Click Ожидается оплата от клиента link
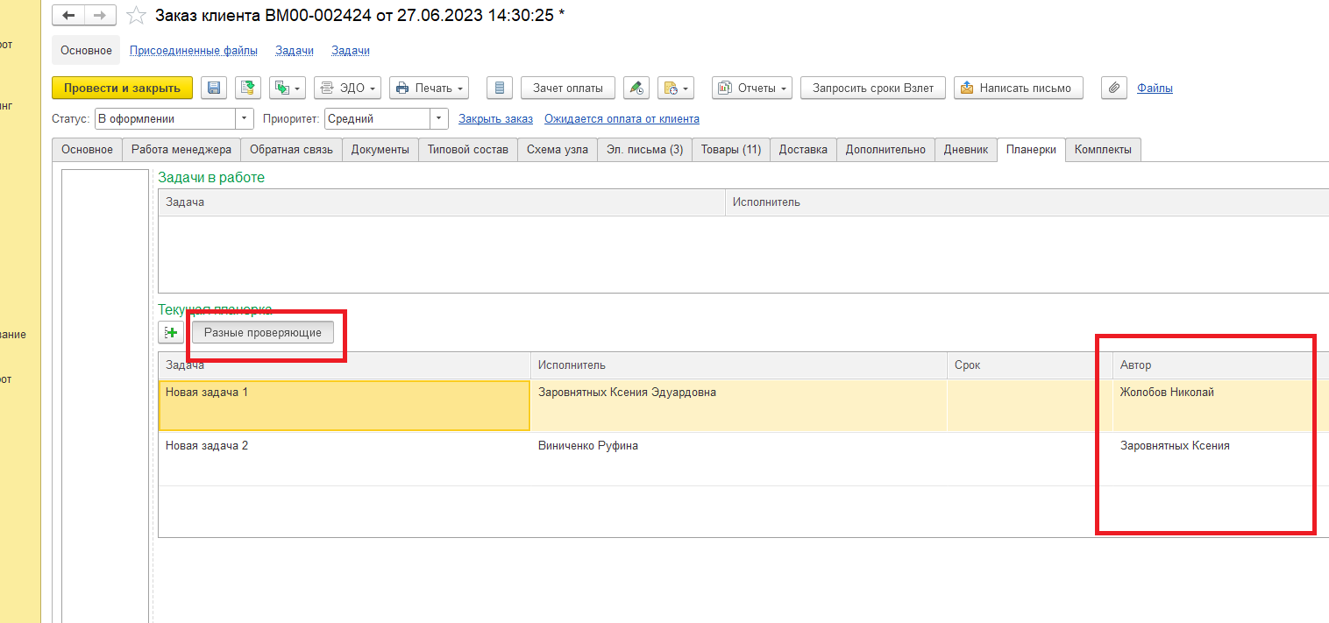 click(x=622, y=118)
